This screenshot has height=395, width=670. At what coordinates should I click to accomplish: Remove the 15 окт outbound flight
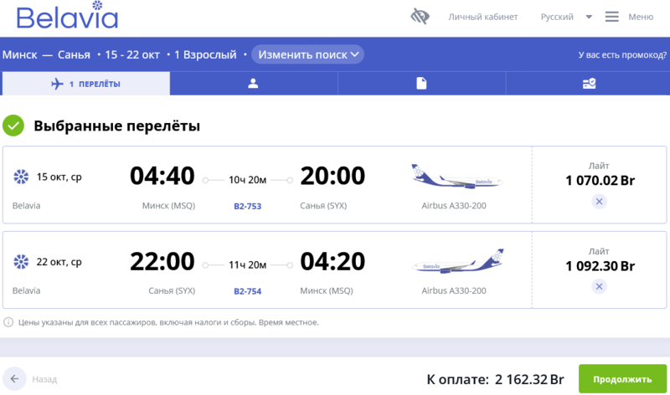pyautogui.click(x=599, y=202)
